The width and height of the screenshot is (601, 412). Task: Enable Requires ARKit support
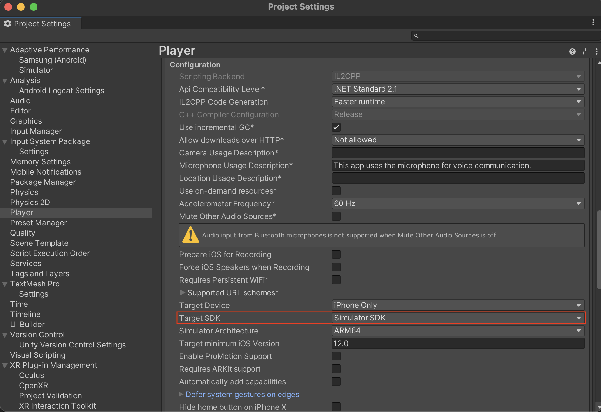pos(336,369)
